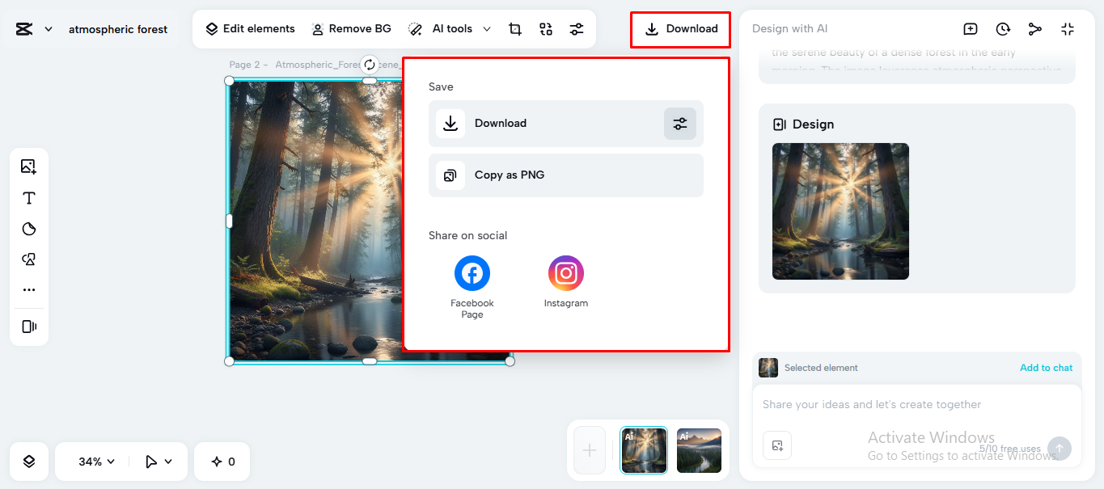Click the Share on social heading
The height and width of the screenshot is (489, 1104).
468,236
